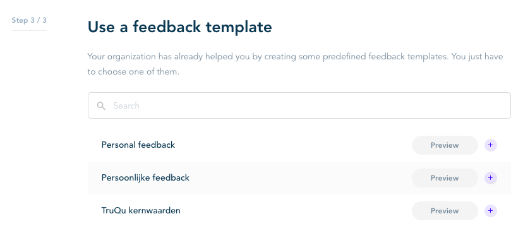Viewport: 523px width, 238px height.
Task: Add TruQu kernwaarden template via plus icon
Action: (490, 211)
